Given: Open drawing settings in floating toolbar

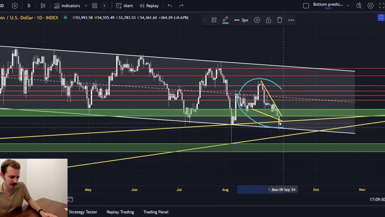Looking at the screenshot, I should click(x=257, y=20).
